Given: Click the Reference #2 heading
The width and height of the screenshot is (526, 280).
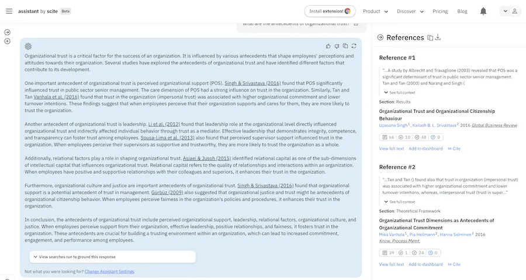Looking at the screenshot, I should (x=397, y=167).
